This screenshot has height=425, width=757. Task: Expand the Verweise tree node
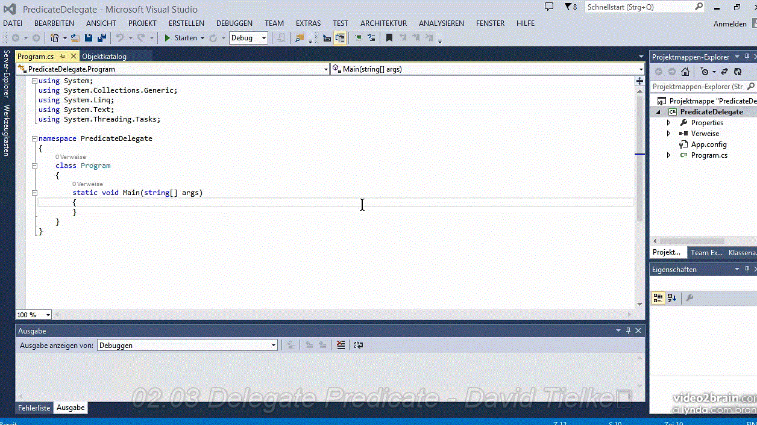point(668,134)
